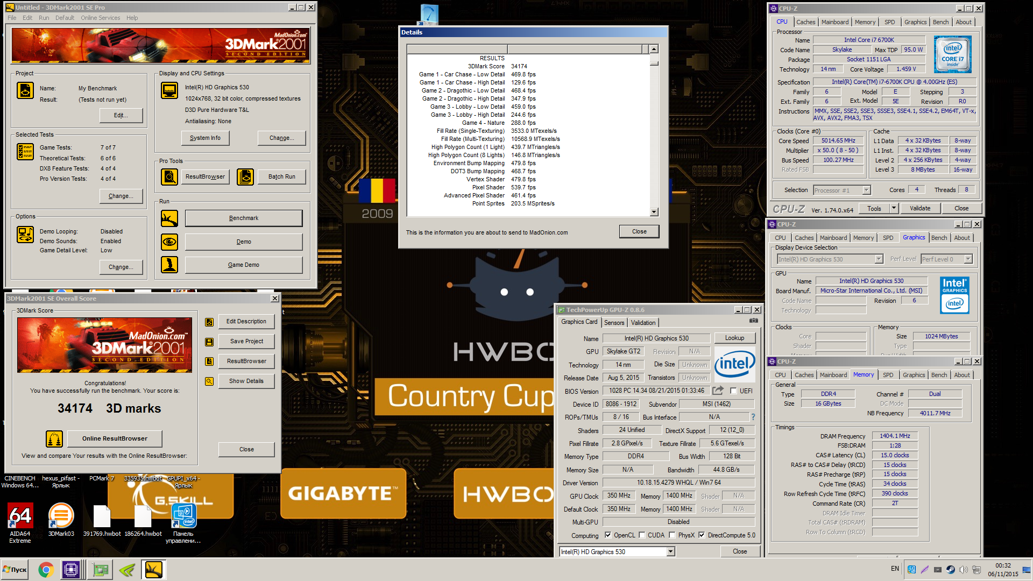The width and height of the screenshot is (1033, 581).
Task: Click the Edit project button
Action: coord(121,116)
